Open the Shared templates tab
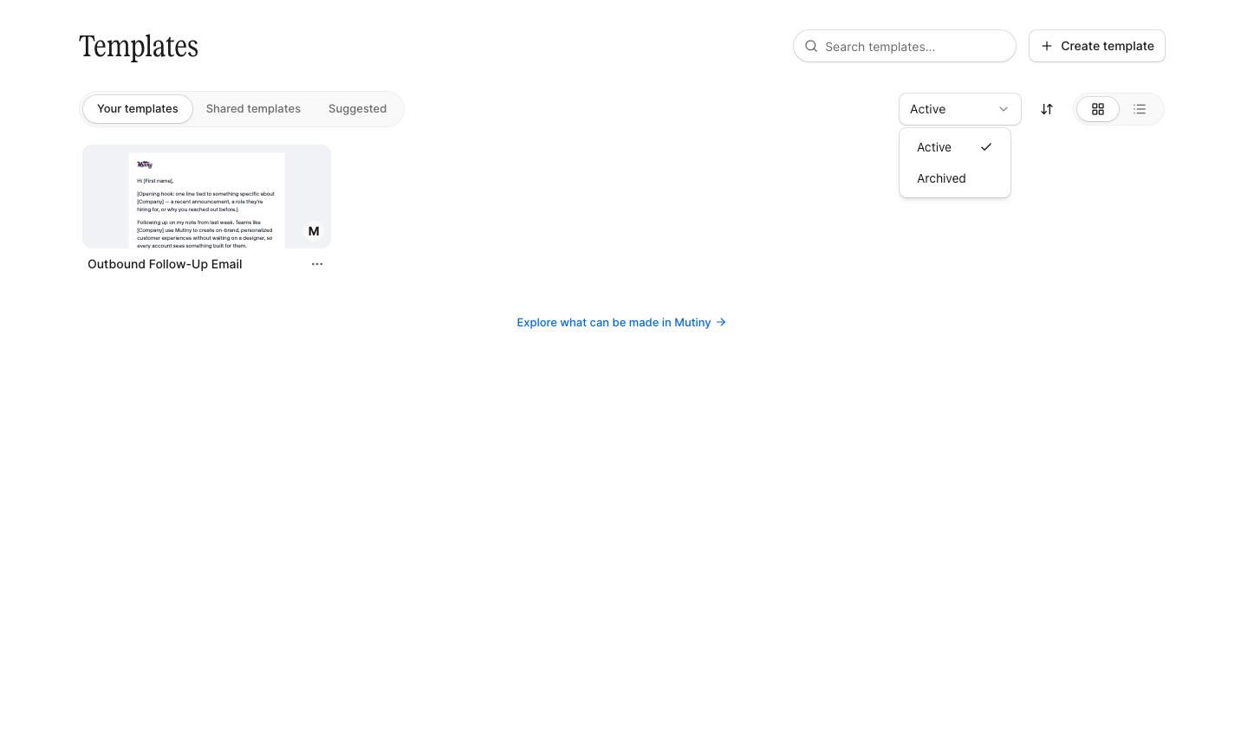Viewport: 1241px width, 754px height. 253,109
